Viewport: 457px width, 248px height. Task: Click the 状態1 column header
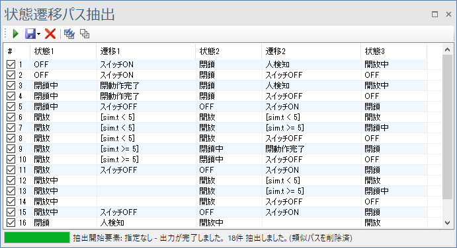click(63, 51)
